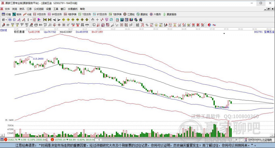Switch to the K线 chart view
Viewport: 275px width, 148px height.
point(27,14)
